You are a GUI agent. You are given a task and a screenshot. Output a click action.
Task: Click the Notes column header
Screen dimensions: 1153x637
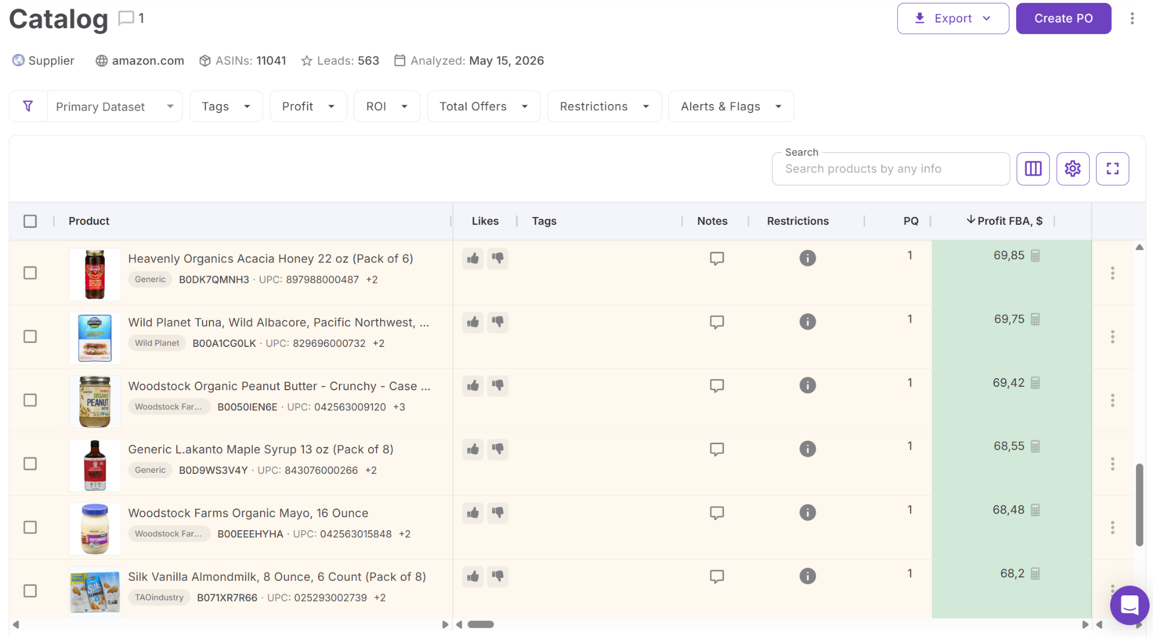pyautogui.click(x=712, y=221)
